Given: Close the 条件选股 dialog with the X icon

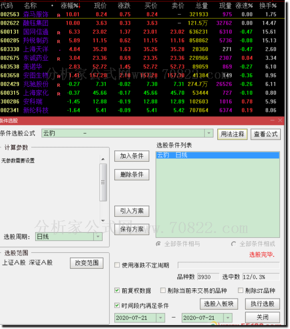Looking at the screenshot, I should 280,120.
